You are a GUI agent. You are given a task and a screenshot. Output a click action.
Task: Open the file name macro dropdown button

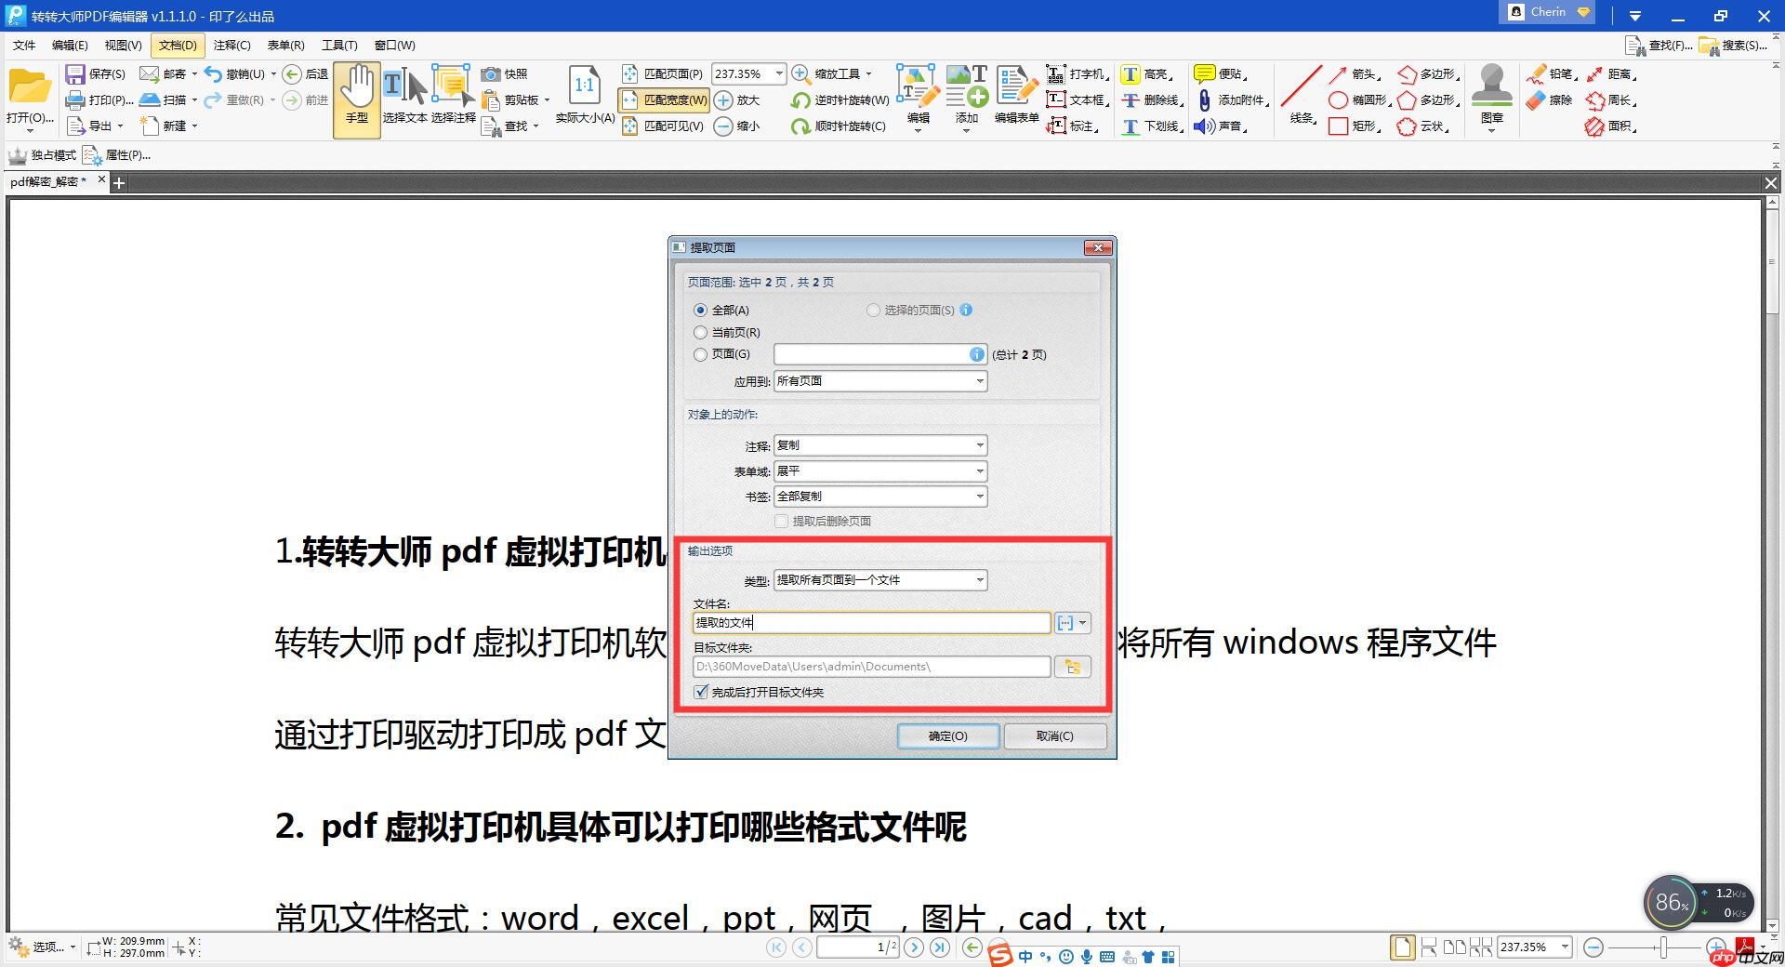(1072, 623)
